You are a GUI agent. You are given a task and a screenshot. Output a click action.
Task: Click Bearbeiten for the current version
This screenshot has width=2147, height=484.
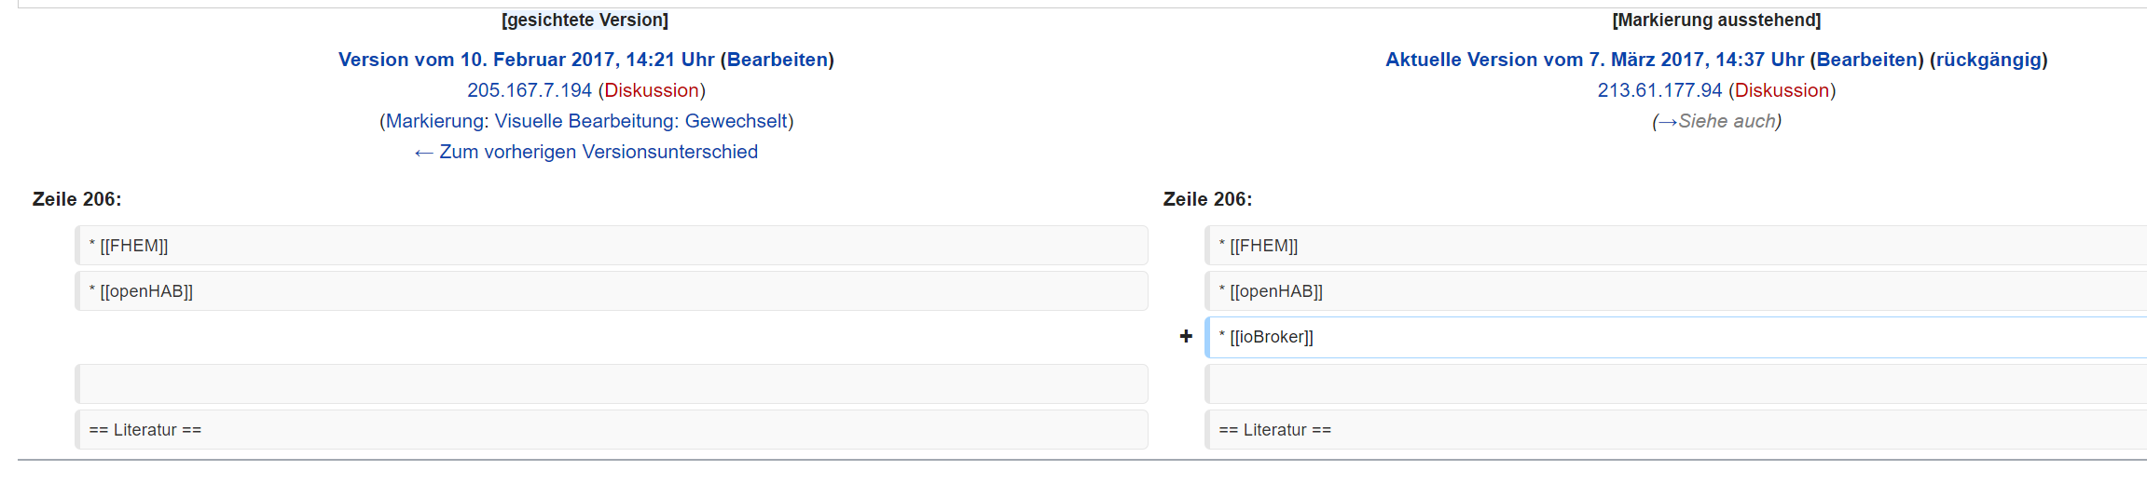pyautogui.click(x=1867, y=60)
